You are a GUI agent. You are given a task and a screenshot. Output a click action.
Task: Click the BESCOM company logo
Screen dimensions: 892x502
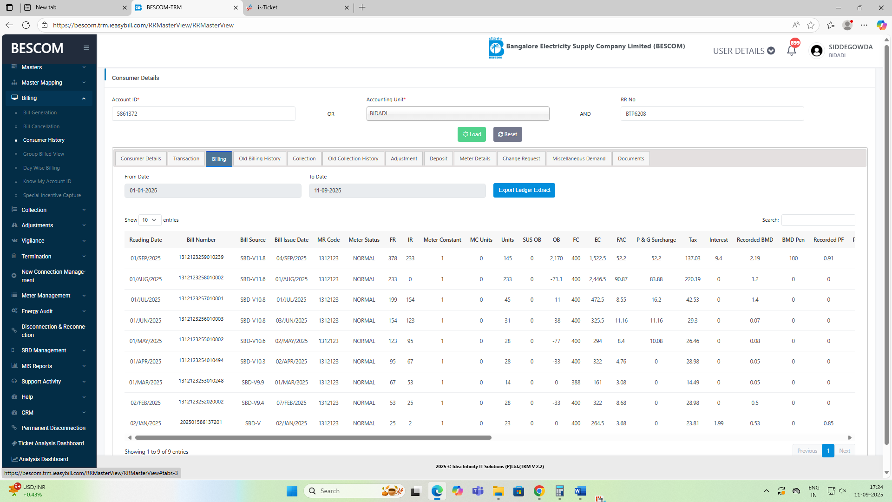click(496, 48)
